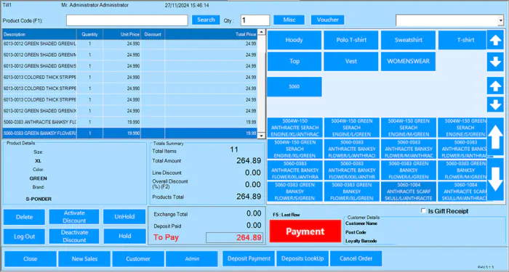
Task: Pick the Vest category
Action: pyautogui.click(x=351, y=62)
